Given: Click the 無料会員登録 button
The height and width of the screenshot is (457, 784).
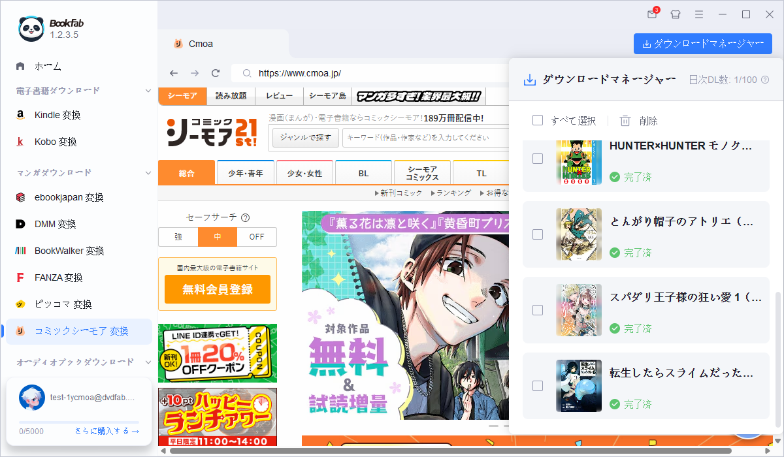Looking at the screenshot, I should (x=218, y=289).
